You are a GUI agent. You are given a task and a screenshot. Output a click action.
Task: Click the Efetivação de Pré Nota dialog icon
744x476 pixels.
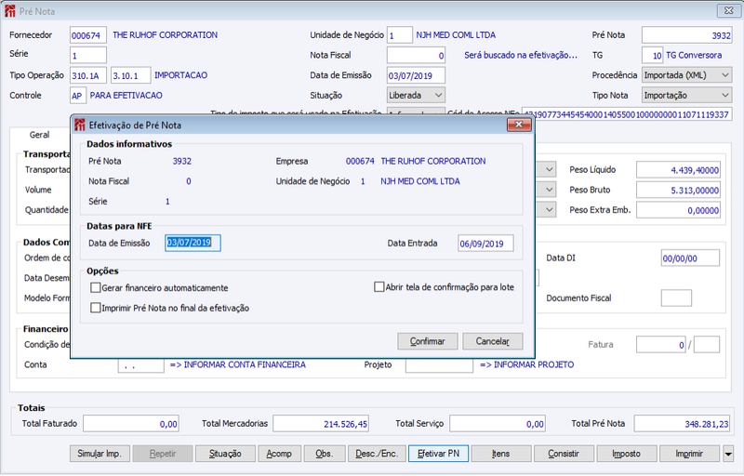(x=80, y=126)
